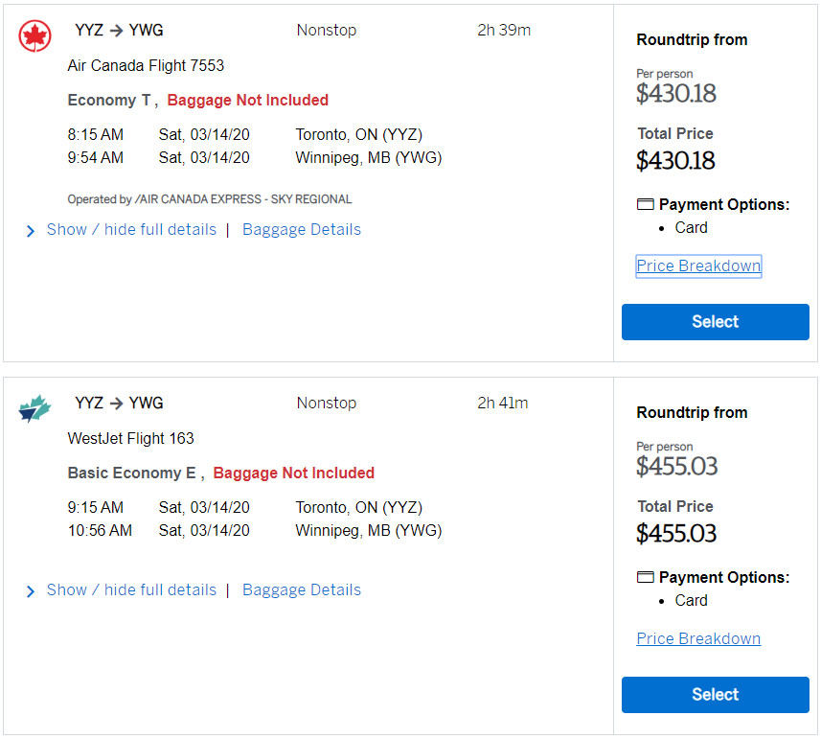Click card icon beside WestJet Payment Options

[x=645, y=577]
